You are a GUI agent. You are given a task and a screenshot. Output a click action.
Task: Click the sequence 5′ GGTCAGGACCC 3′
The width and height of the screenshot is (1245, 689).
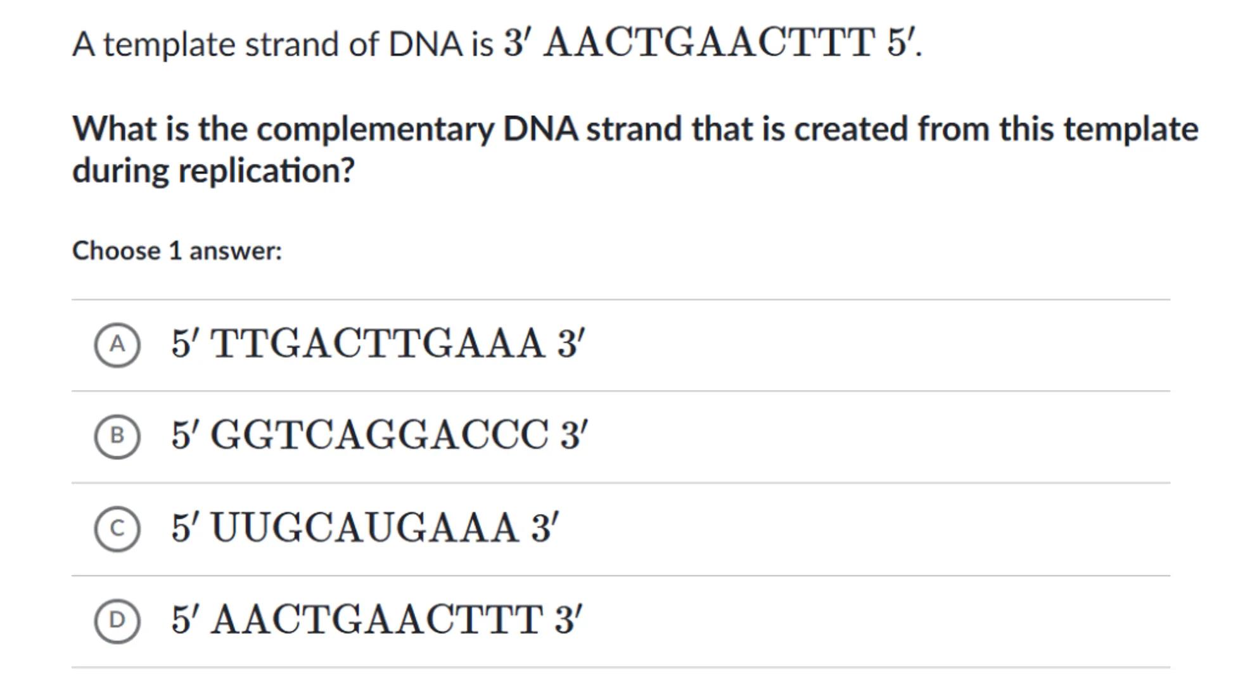click(x=379, y=436)
